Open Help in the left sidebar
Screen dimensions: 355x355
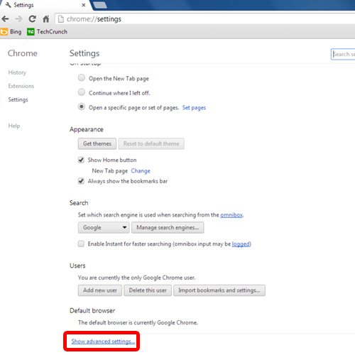point(14,126)
